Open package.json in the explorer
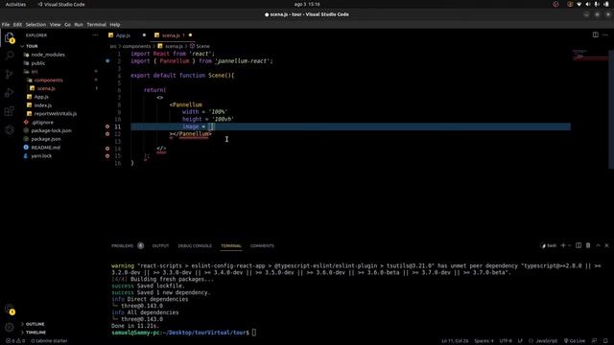 [45, 139]
